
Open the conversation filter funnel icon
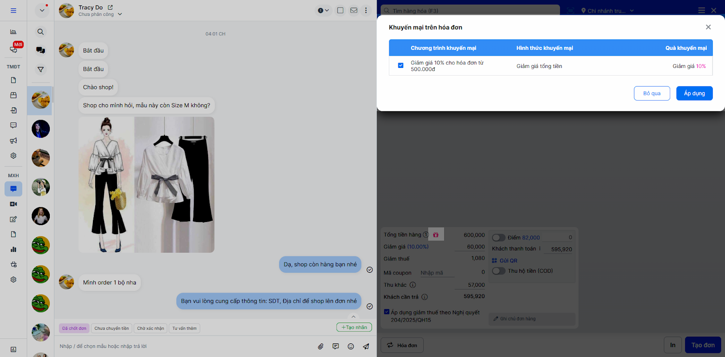point(41,69)
